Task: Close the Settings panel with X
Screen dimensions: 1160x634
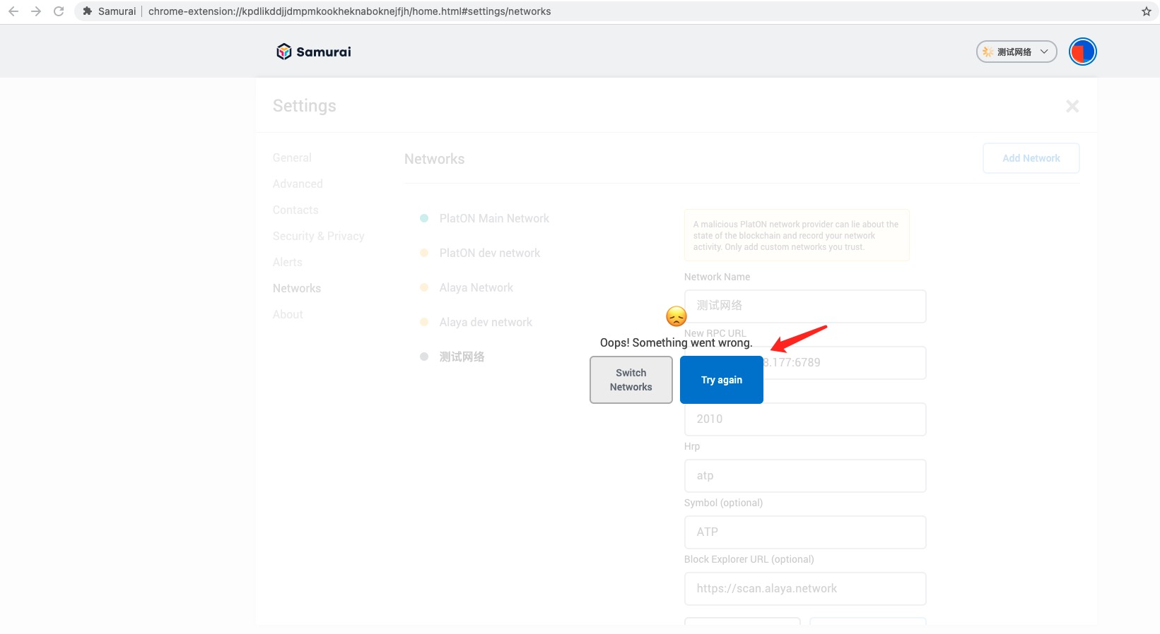Action: pos(1072,106)
